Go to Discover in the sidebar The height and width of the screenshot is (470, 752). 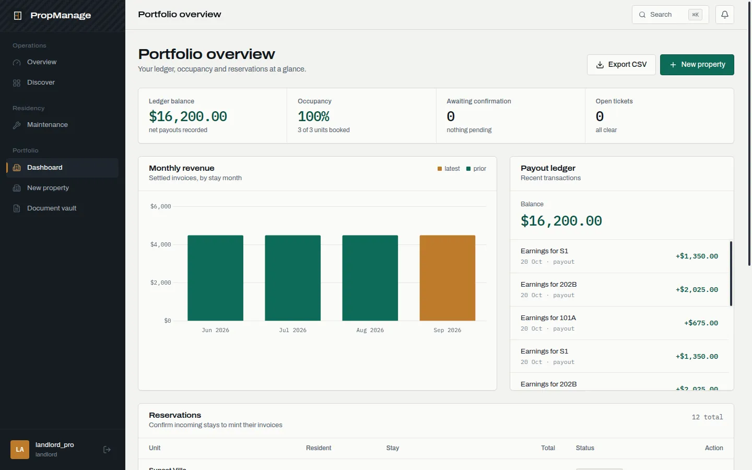[63, 83]
